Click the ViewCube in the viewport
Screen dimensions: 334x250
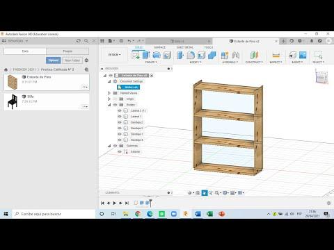[x=321, y=78]
